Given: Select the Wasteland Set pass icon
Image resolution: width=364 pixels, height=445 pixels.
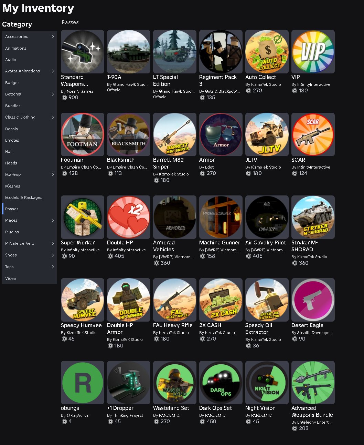Looking at the screenshot, I should (x=175, y=383).
